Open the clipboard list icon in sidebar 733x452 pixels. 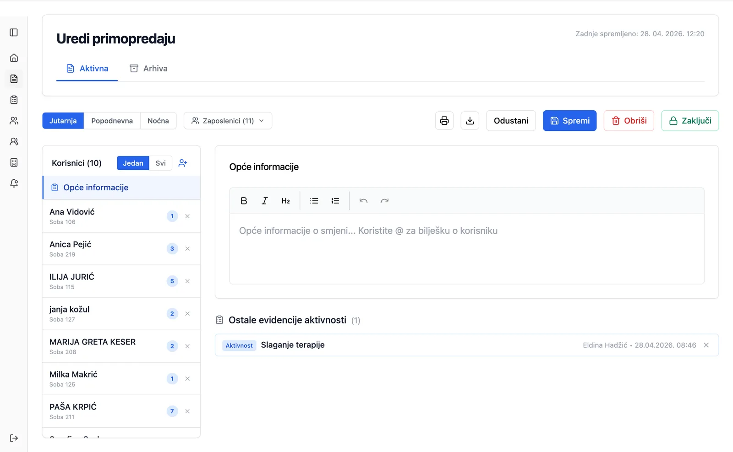14,100
